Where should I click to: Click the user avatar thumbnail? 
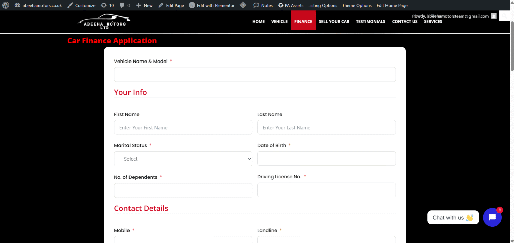pos(493,16)
